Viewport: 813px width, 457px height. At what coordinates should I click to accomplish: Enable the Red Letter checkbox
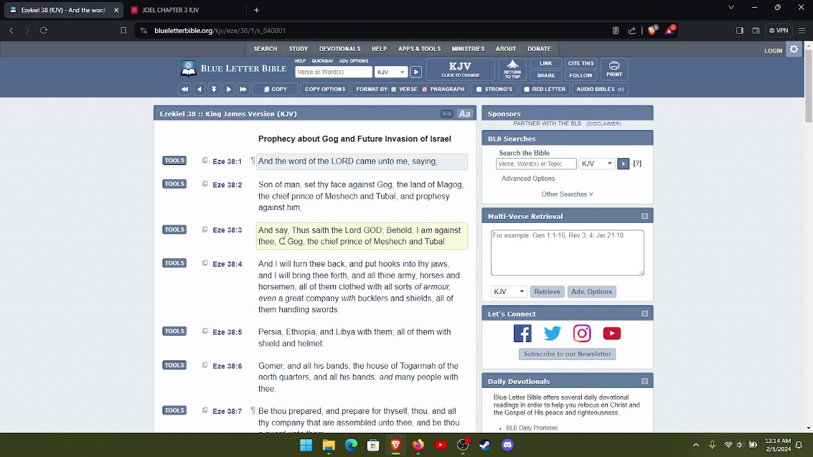pyautogui.click(x=527, y=89)
